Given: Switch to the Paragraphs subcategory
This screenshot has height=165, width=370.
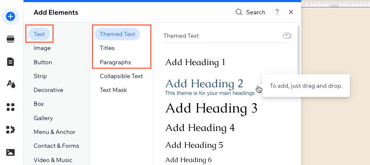Looking at the screenshot, I should click(115, 62).
